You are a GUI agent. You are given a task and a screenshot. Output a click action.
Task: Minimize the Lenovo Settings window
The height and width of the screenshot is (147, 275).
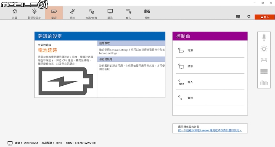(x=254, y=3)
